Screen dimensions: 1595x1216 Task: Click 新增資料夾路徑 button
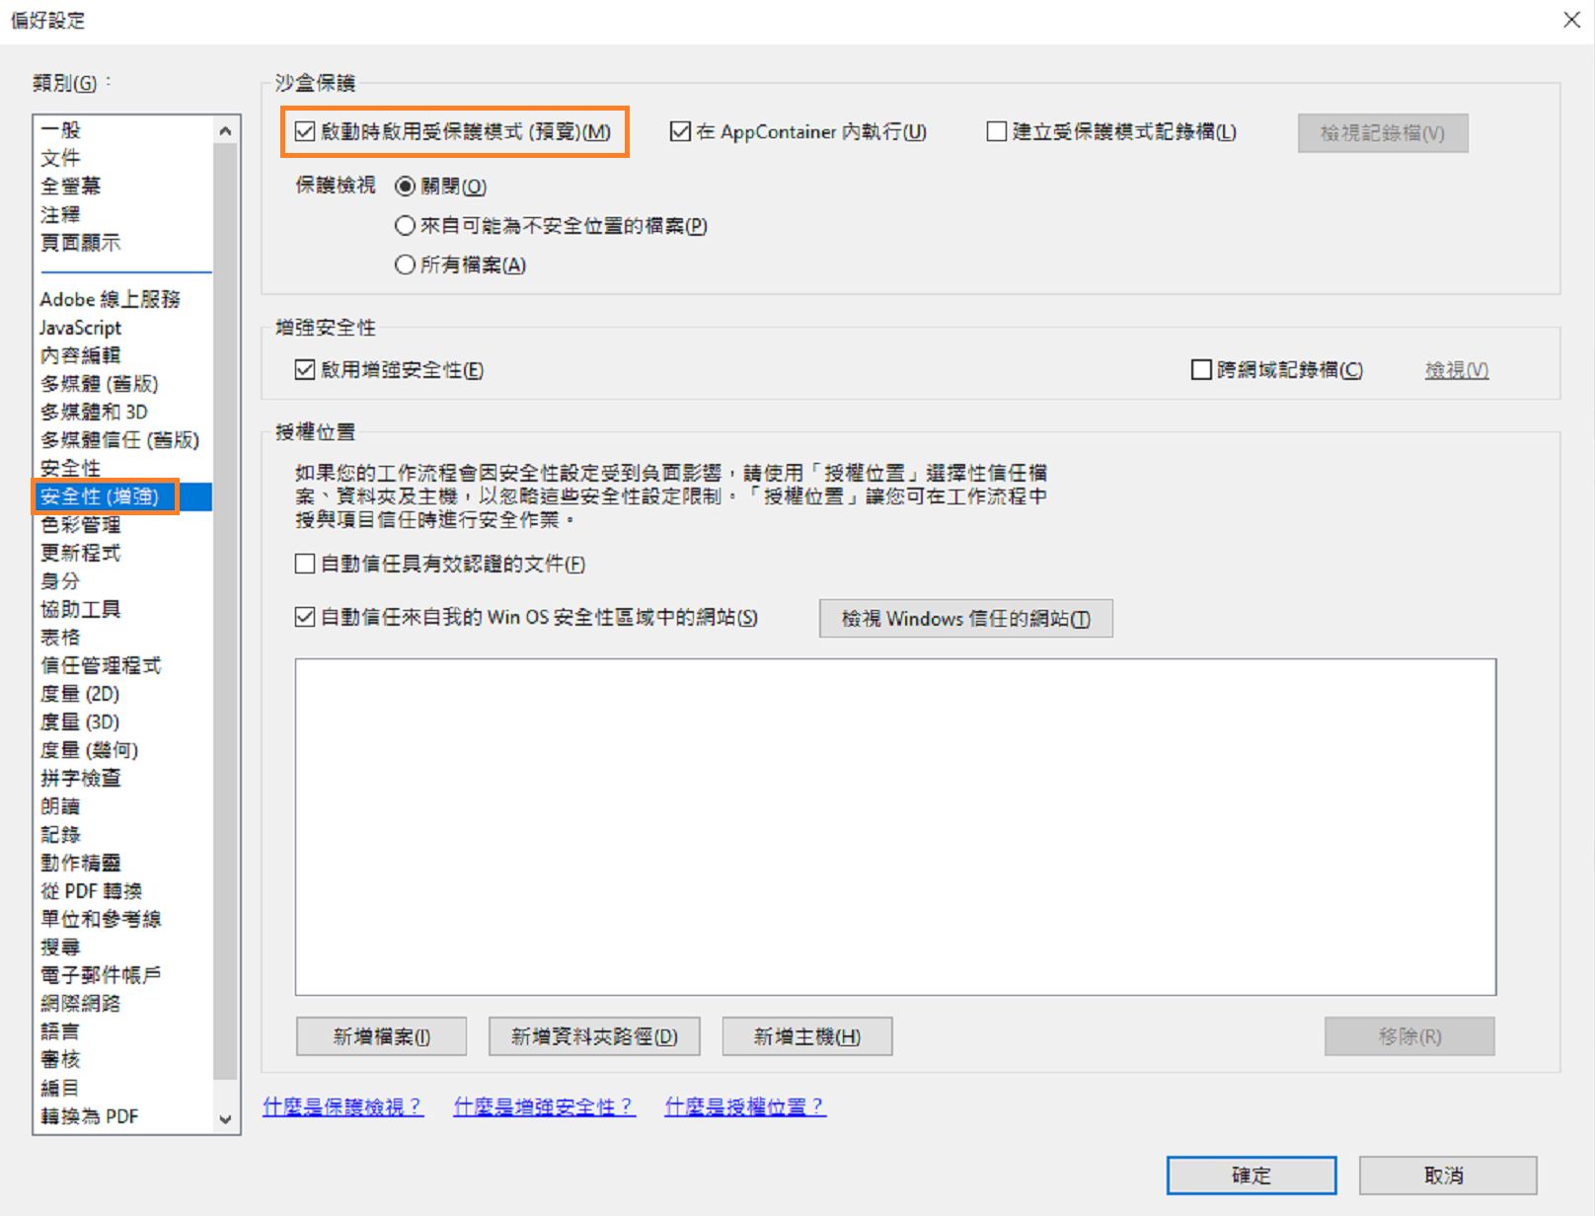(x=594, y=1036)
